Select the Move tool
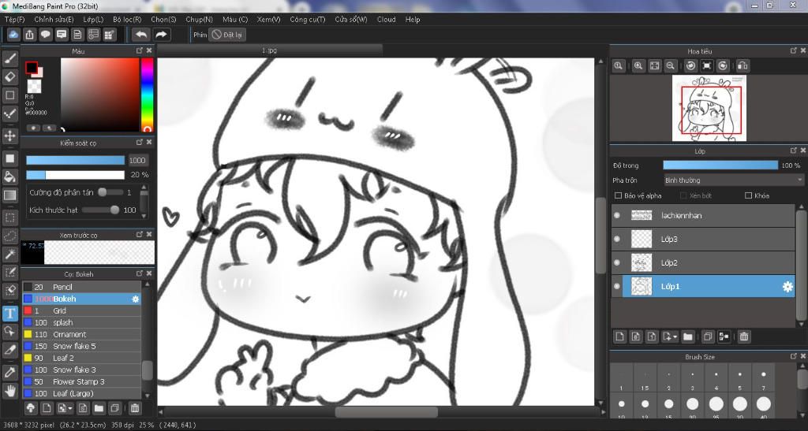Image resolution: width=808 pixels, height=431 pixels. pyautogui.click(x=9, y=136)
